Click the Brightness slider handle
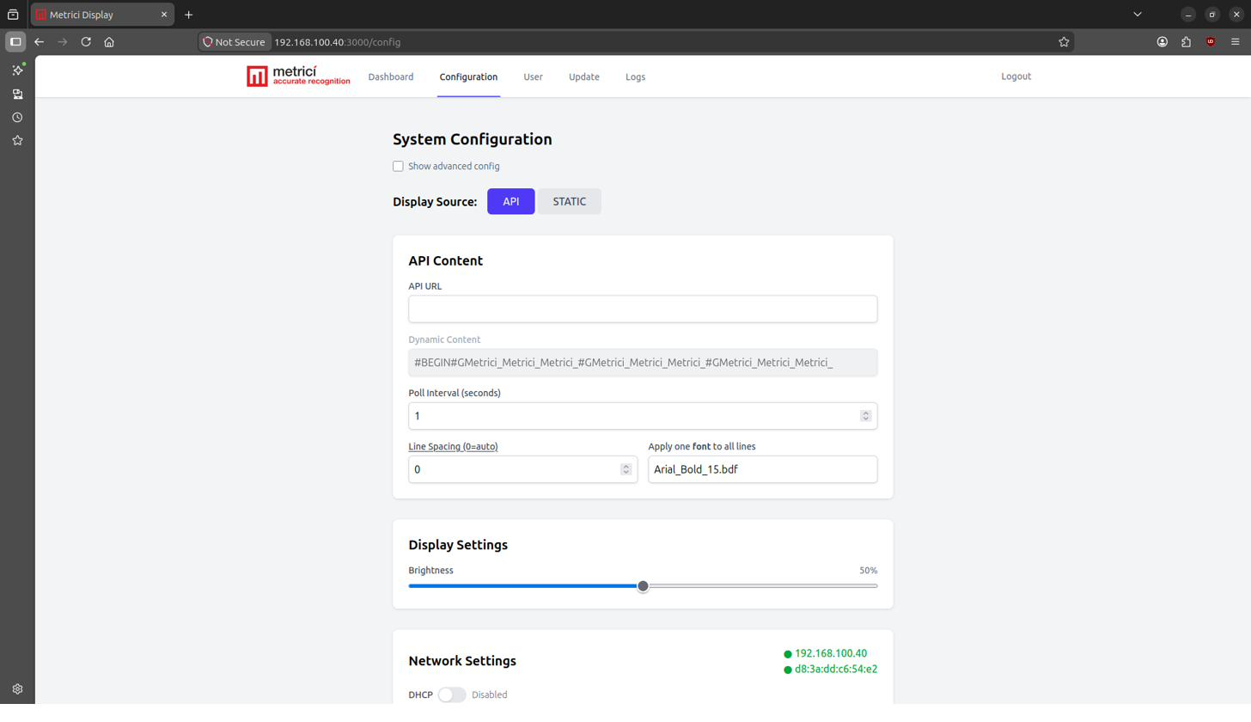Viewport: 1251px width, 722px height. pos(643,586)
